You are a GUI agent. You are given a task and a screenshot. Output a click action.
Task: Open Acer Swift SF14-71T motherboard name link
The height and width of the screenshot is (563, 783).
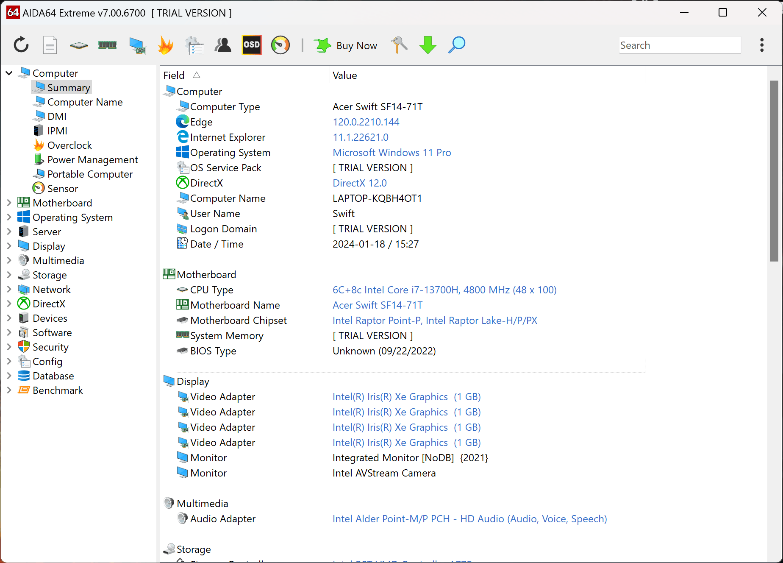tap(378, 305)
